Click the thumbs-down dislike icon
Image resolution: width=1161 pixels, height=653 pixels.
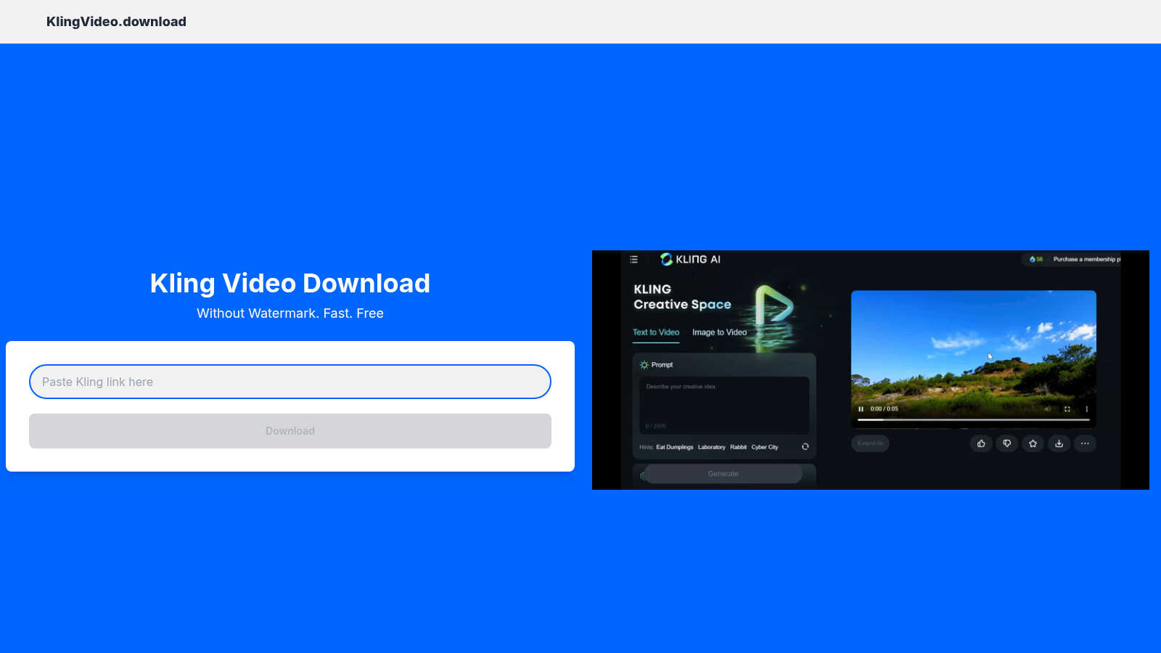[1007, 443]
